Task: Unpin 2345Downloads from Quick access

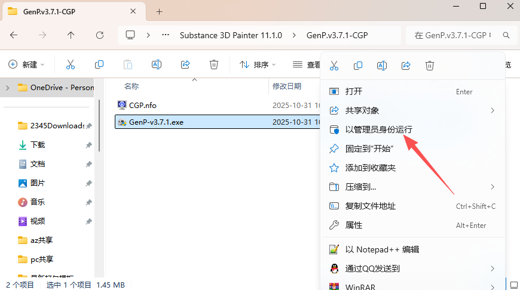Action: coord(89,126)
